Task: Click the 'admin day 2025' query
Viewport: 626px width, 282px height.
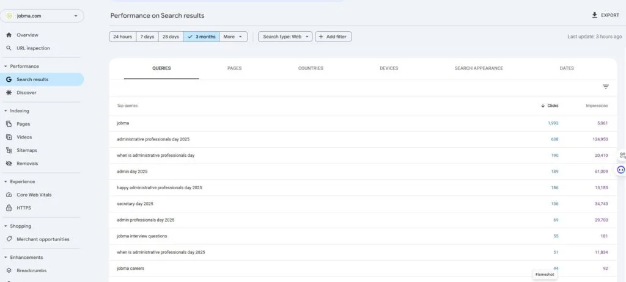Action: [x=132, y=172]
